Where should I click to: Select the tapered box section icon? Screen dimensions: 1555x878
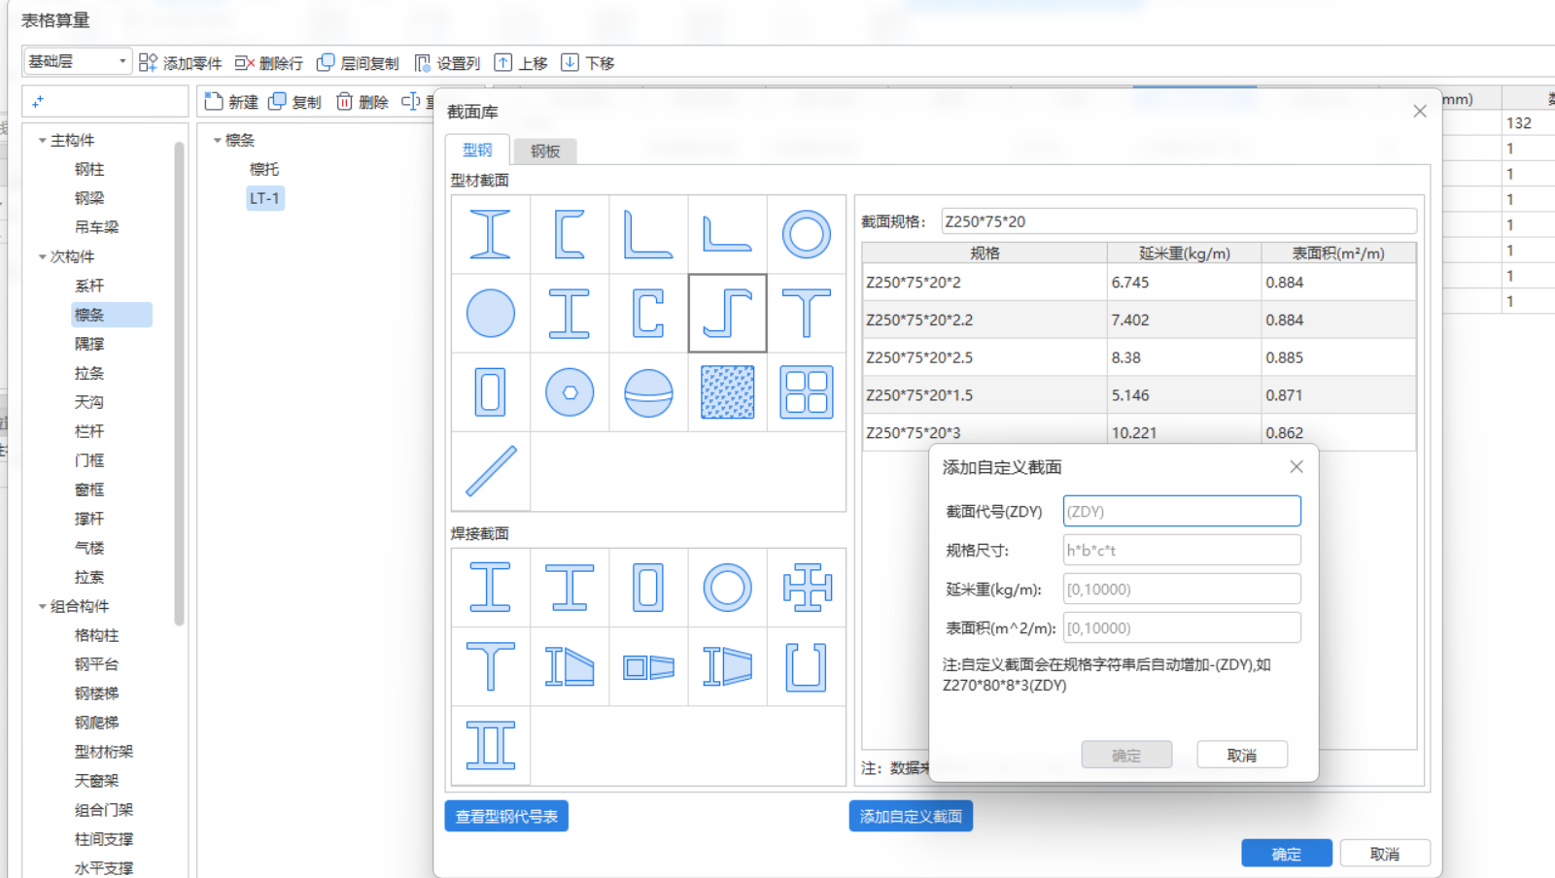pos(648,666)
